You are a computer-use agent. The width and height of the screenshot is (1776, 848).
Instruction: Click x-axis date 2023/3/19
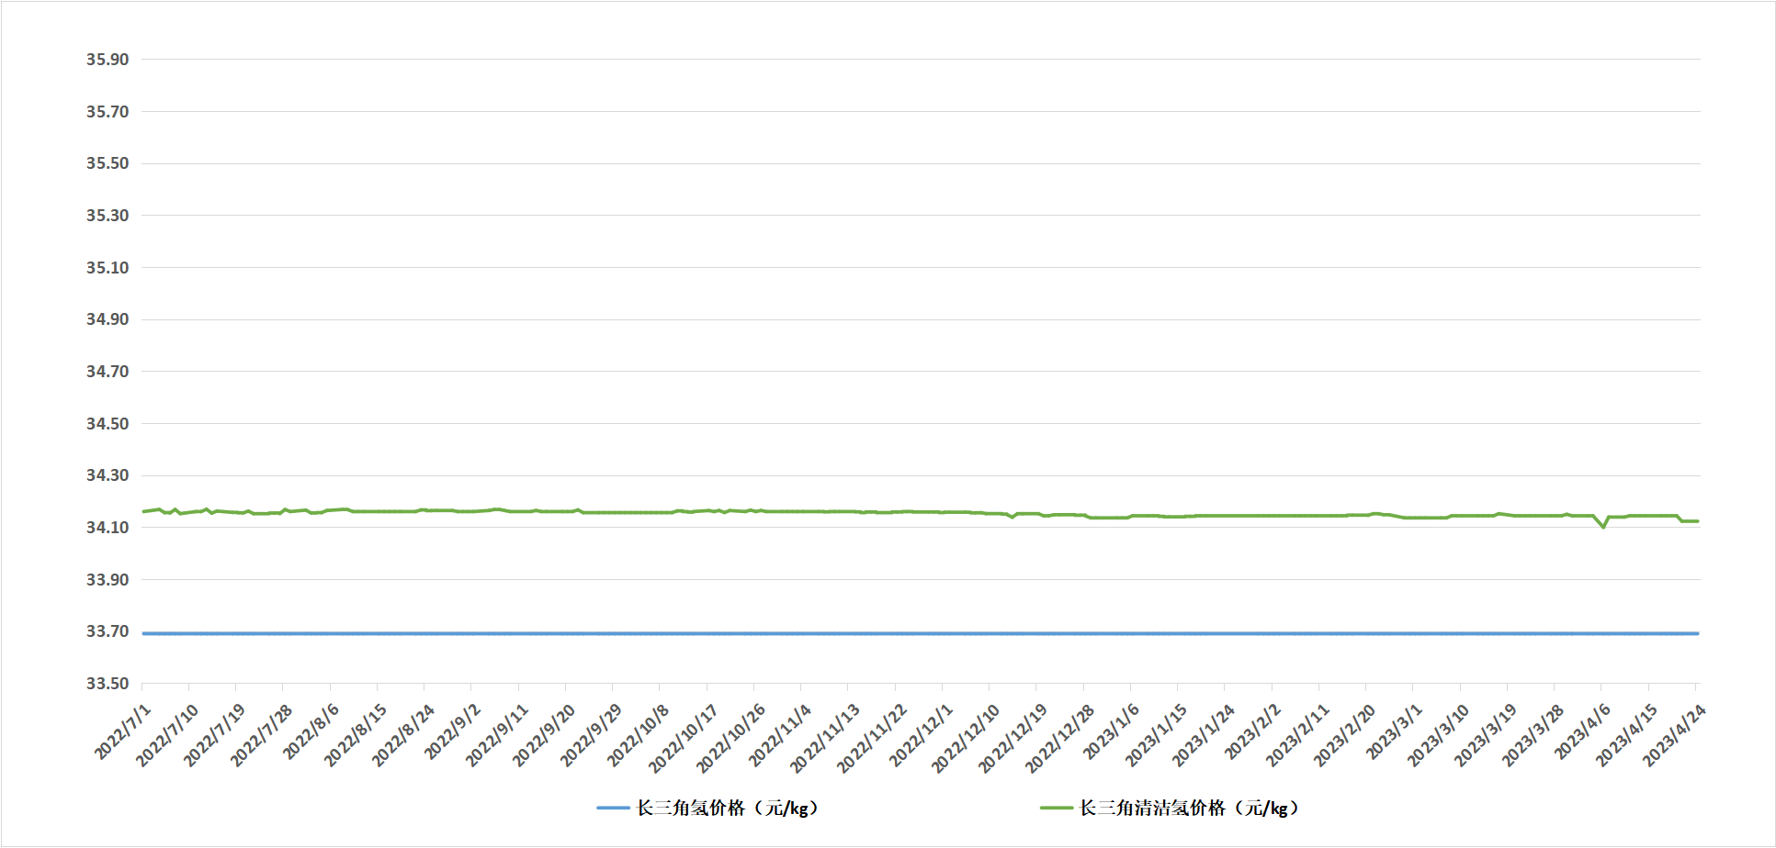[x=1486, y=736]
